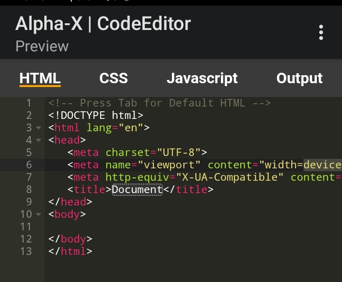This screenshot has height=282, width=342.
Task: Place cursor in the highlighted Document title text
Action: click(137, 190)
